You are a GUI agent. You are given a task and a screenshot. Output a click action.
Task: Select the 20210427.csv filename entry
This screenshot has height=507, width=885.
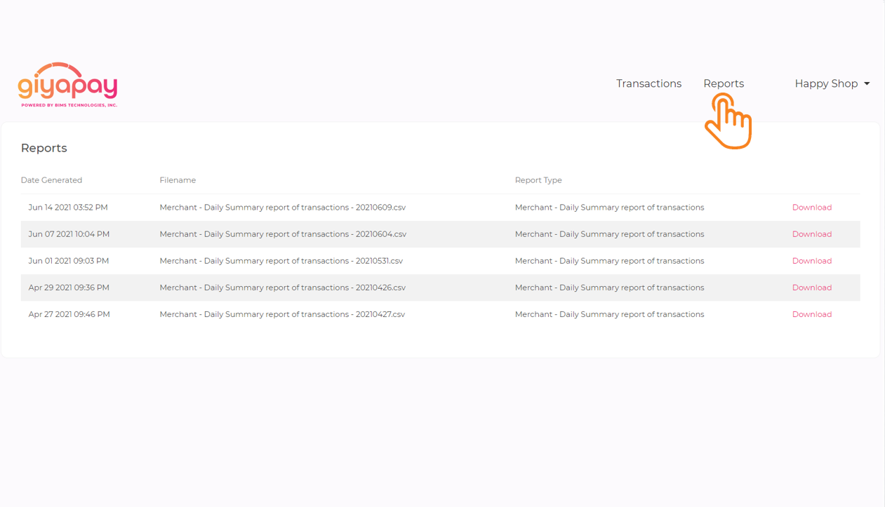pyautogui.click(x=281, y=314)
